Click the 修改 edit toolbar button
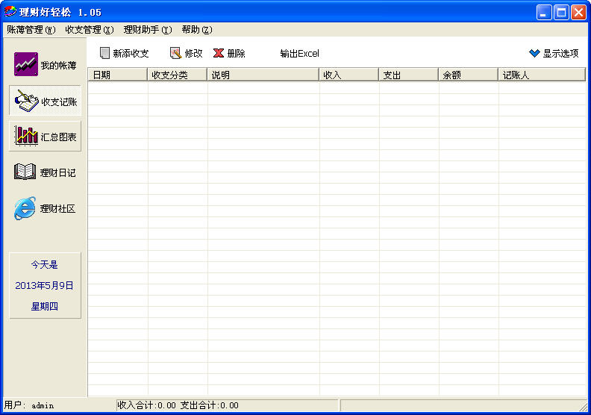Image resolution: width=591 pixels, height=415 pixels. click(187, 54)
